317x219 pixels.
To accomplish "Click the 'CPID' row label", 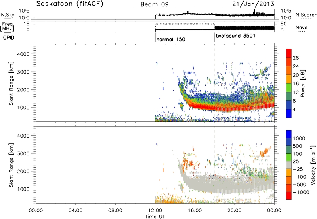I will coord(9,38).
